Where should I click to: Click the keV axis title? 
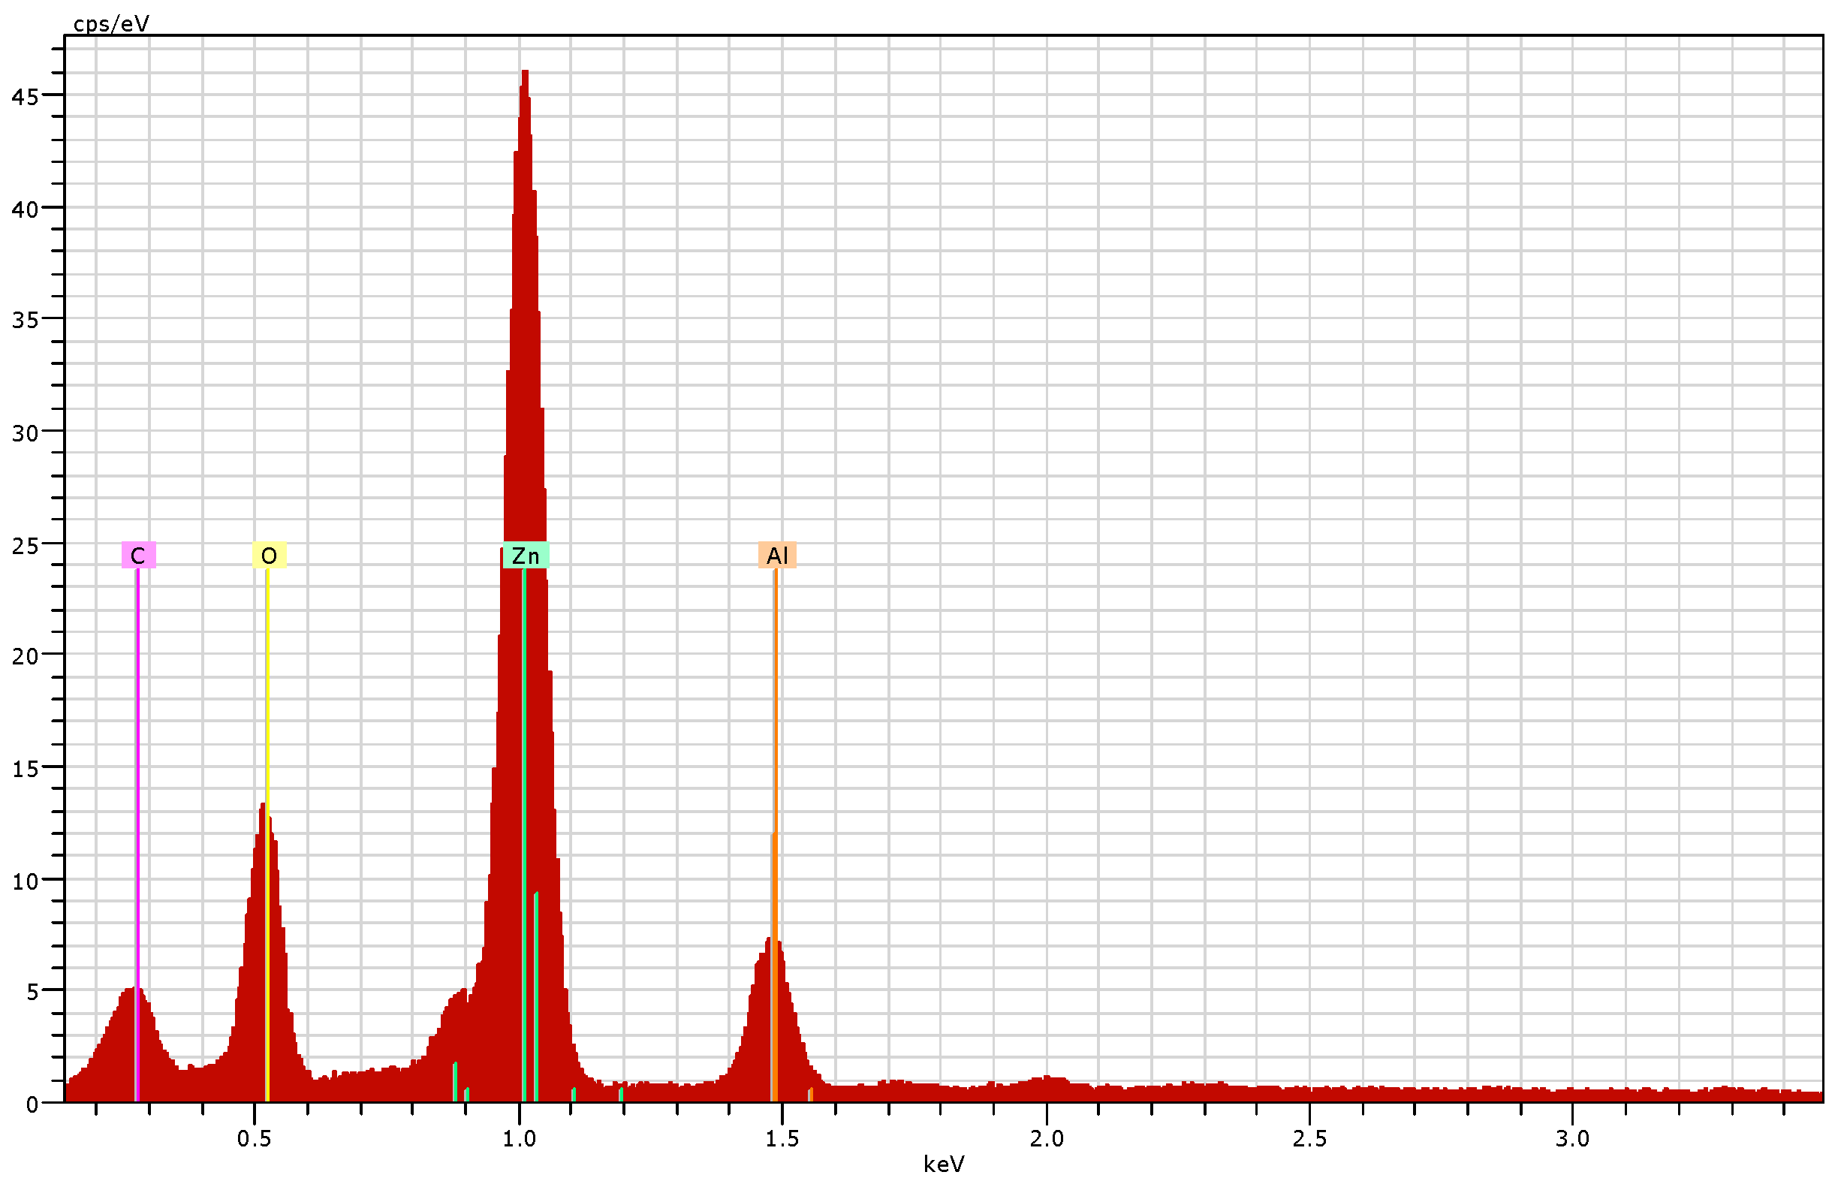tap(943, 1164)
